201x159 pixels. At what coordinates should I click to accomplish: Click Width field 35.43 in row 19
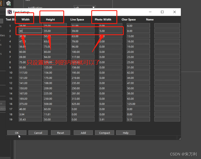[x=30, y=119]
